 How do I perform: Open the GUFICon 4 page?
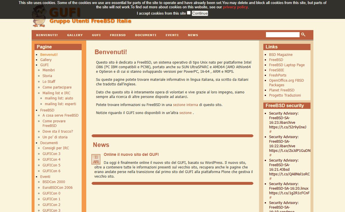pyautogui.click(x=51, y=160)
